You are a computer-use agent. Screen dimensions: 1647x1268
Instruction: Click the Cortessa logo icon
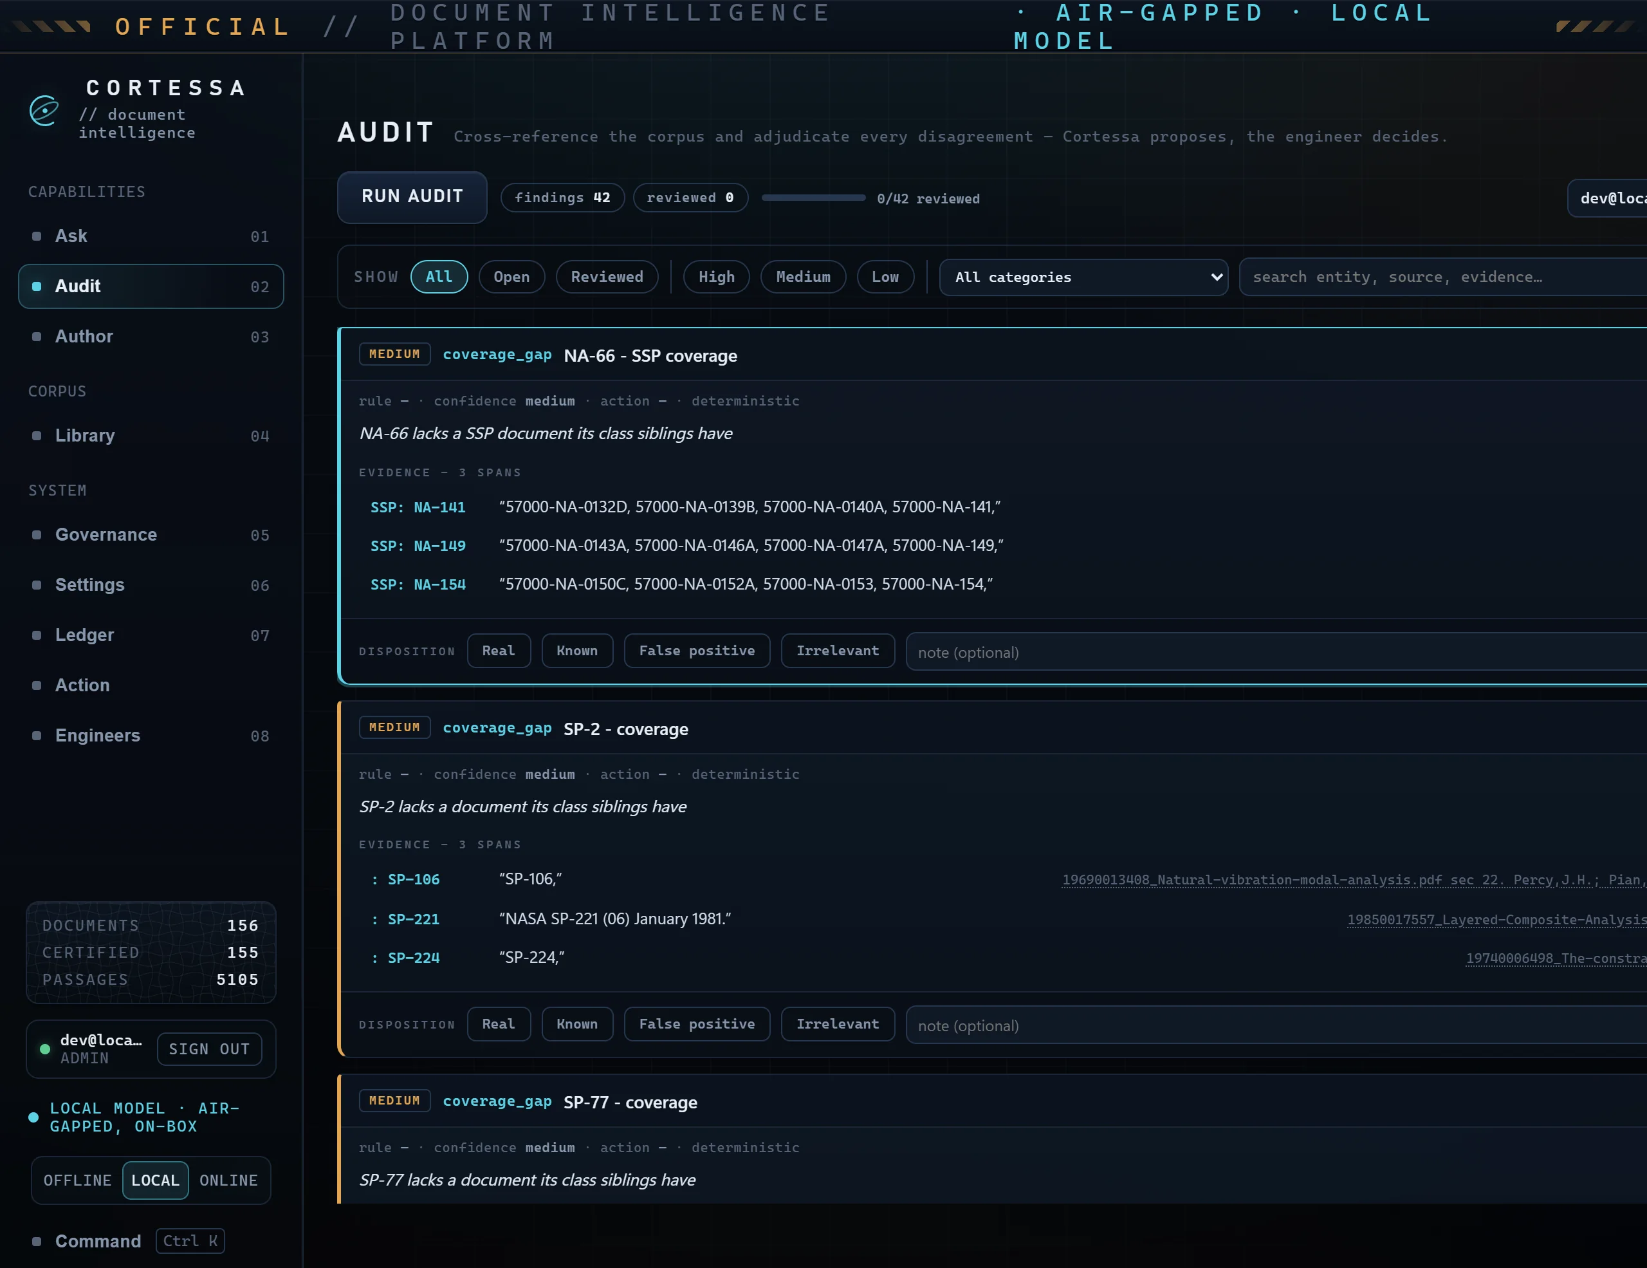(44, 110)
